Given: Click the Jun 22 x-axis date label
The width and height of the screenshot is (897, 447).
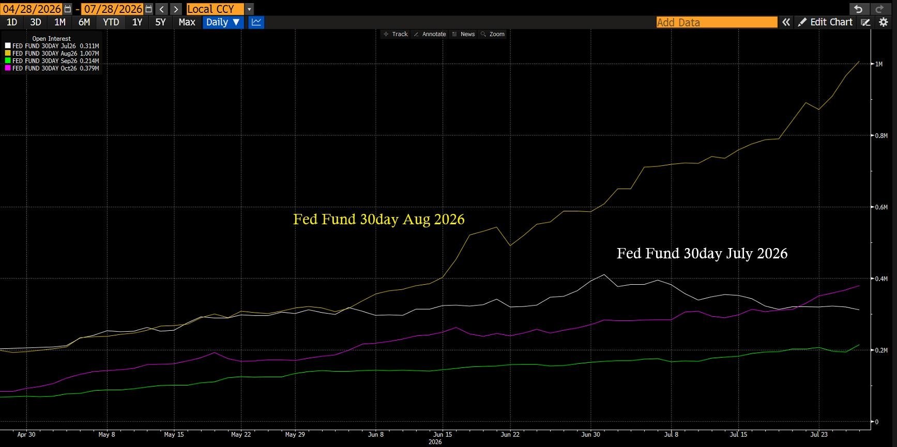Looking at the screenshot, I should point(510,435).
